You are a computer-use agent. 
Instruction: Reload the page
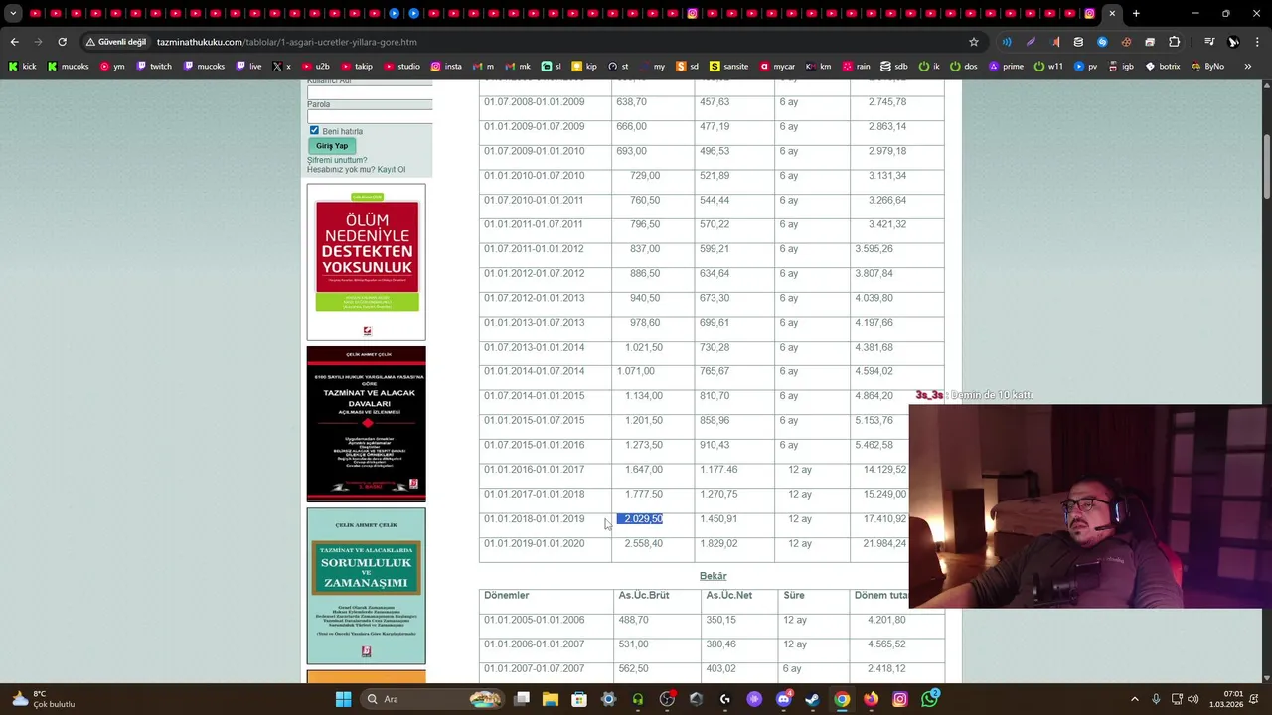(62, 42)
